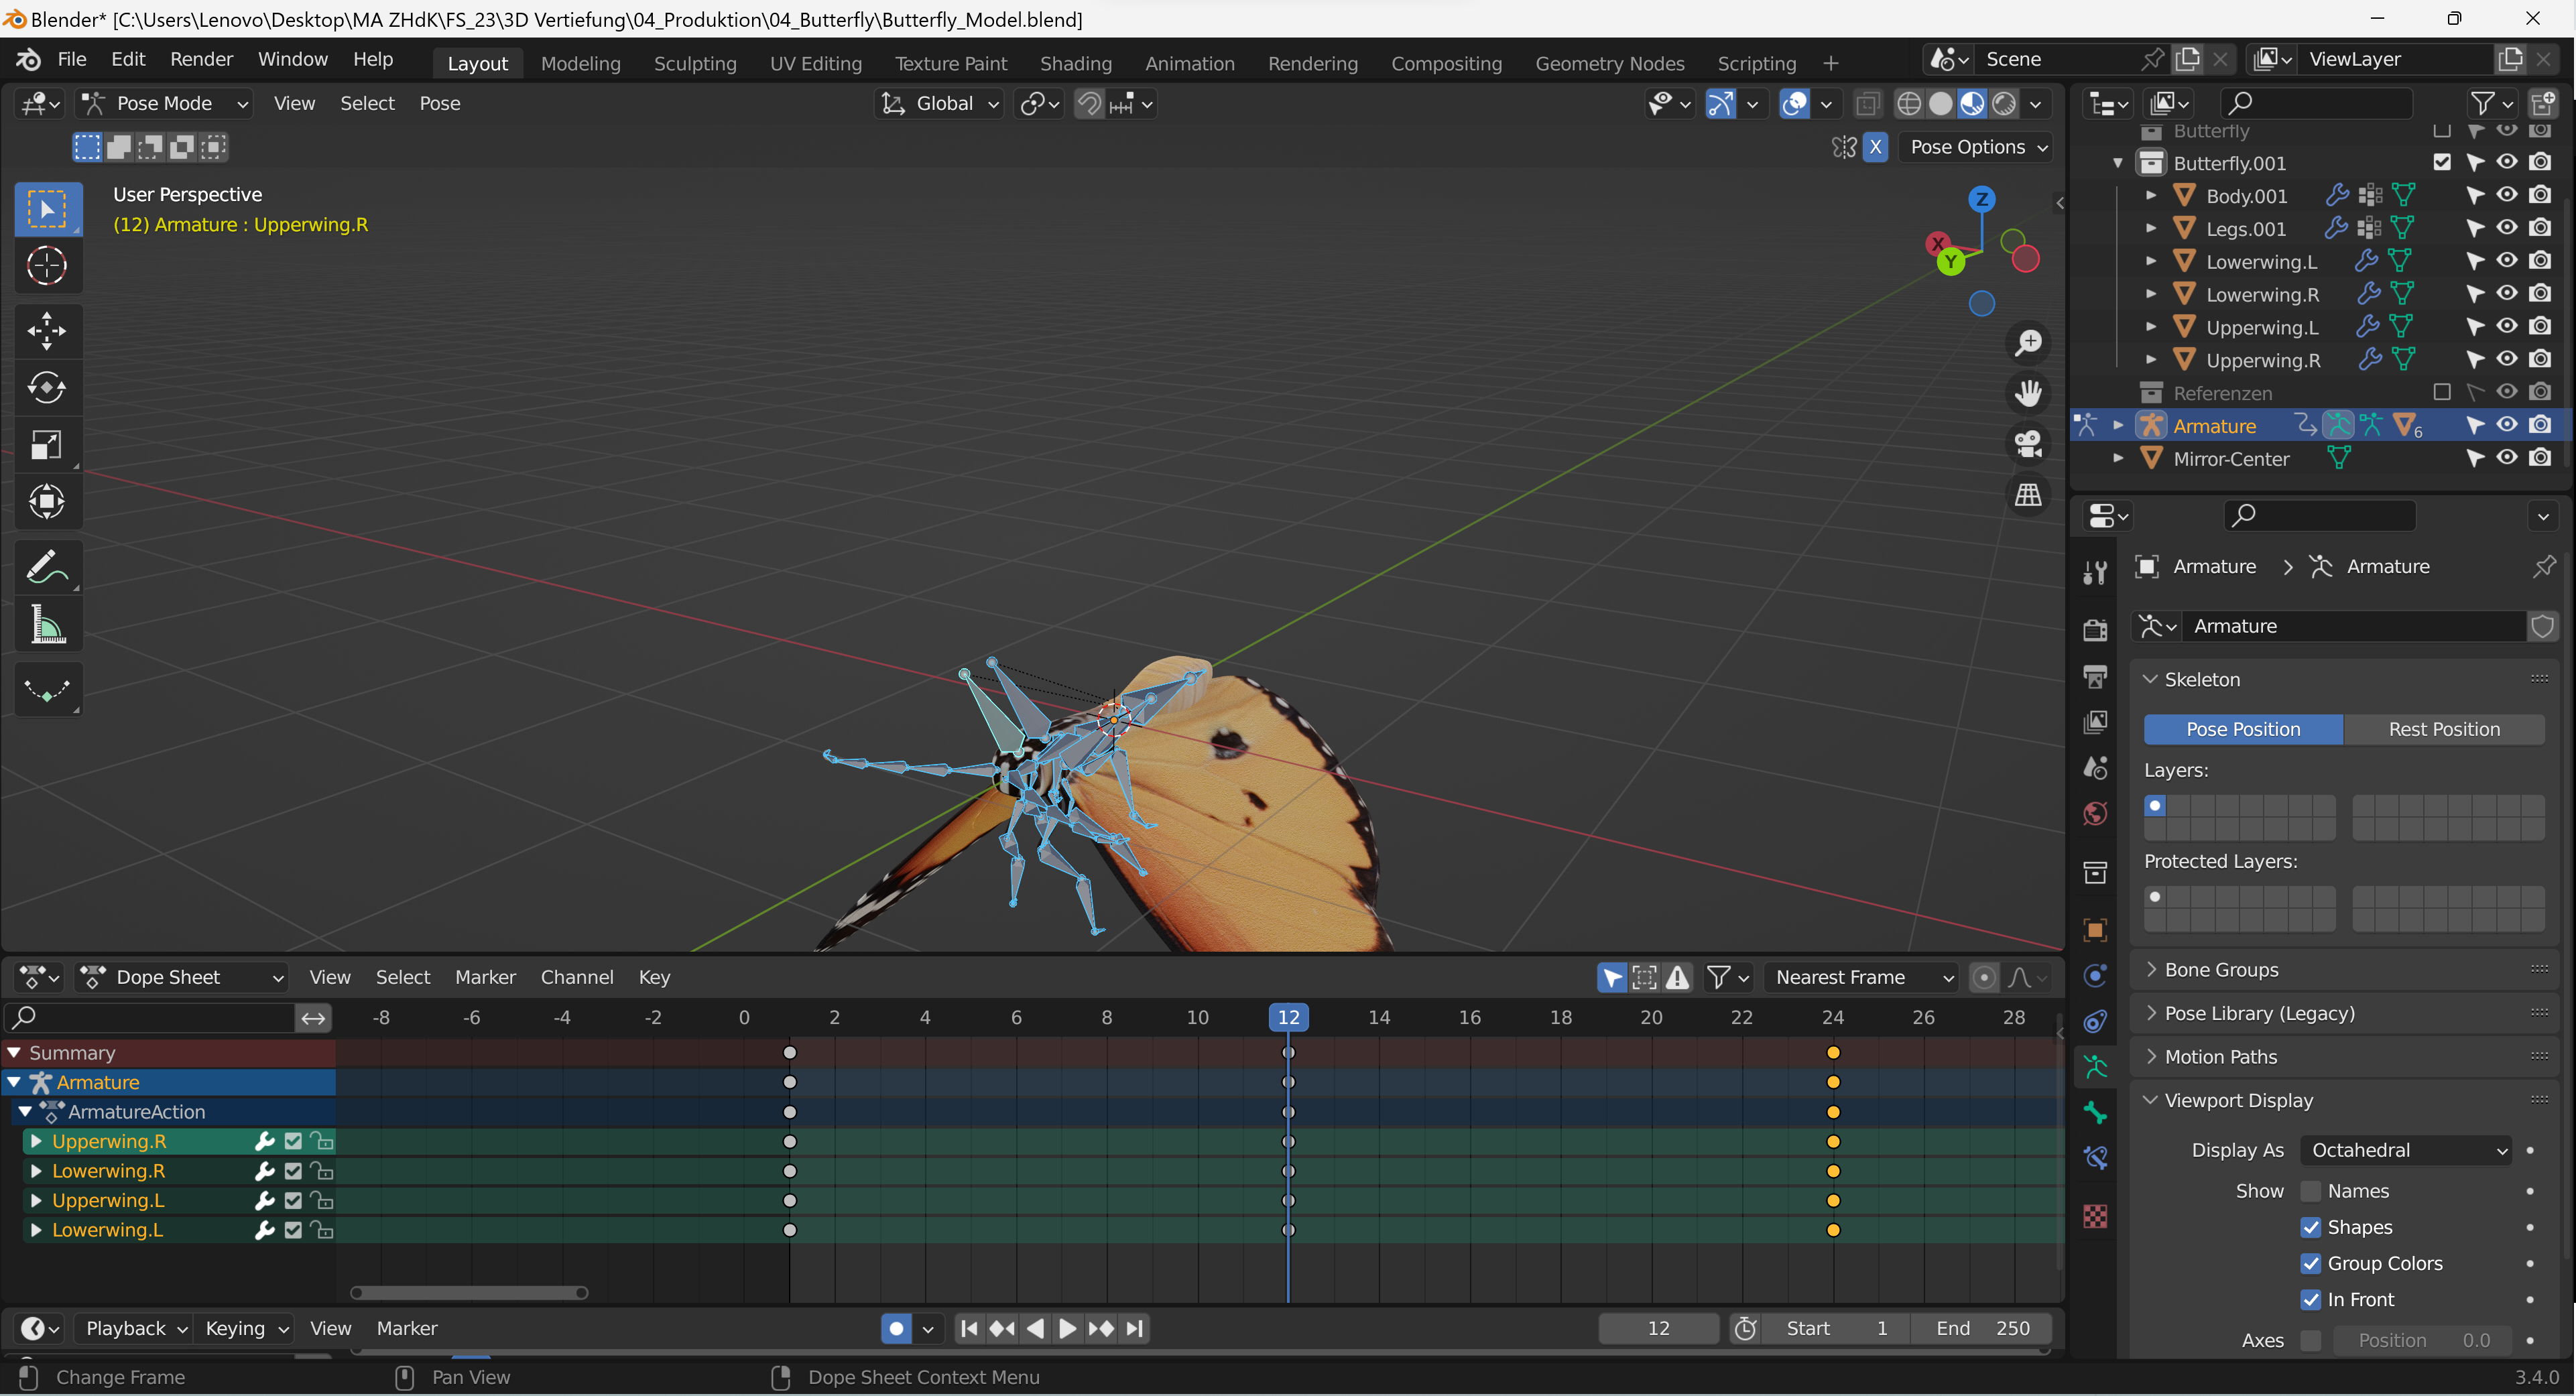Viewport: 2576px width, 1396px height.
Task: Click the play animation button
Action: (1067, 1328)
